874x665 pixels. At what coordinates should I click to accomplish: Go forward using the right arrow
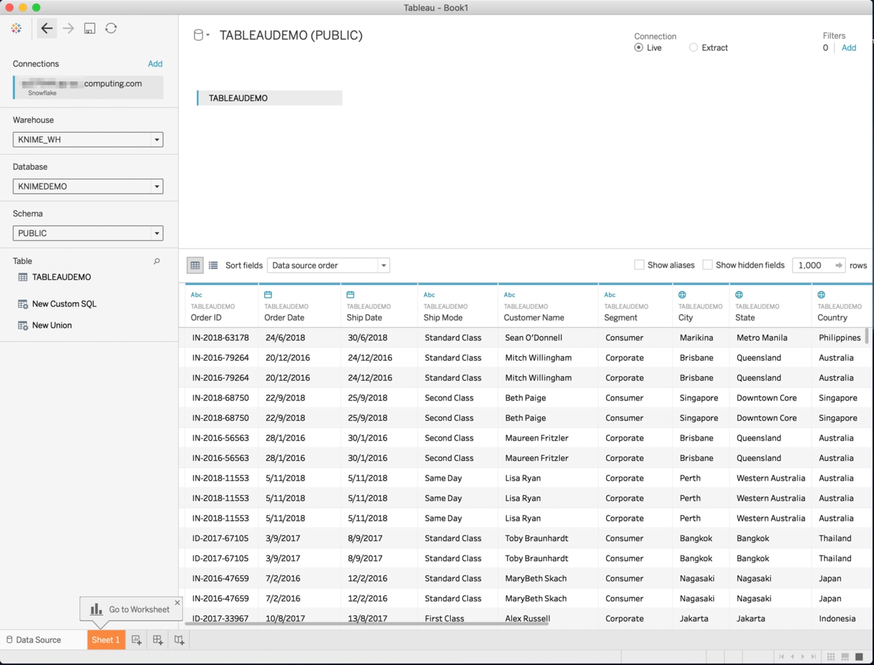point(68,28)
